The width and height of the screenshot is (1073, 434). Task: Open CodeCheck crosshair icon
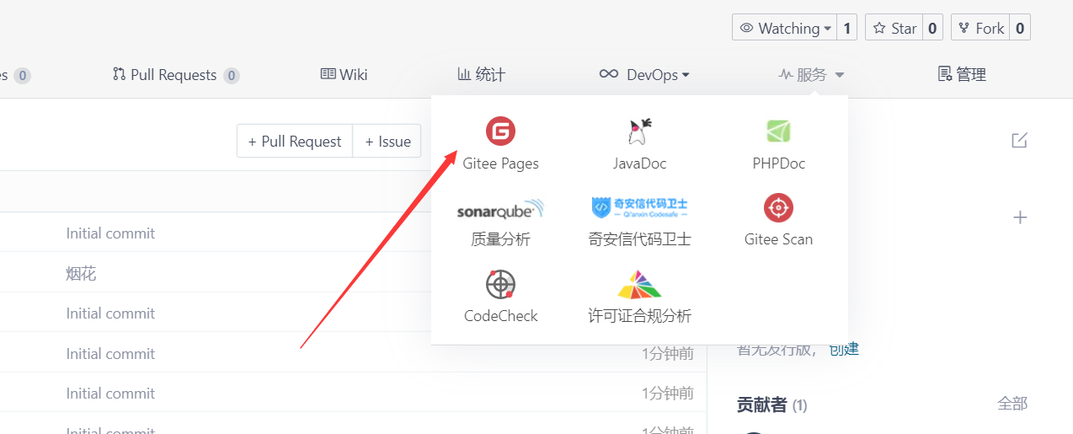click(500, 284)
